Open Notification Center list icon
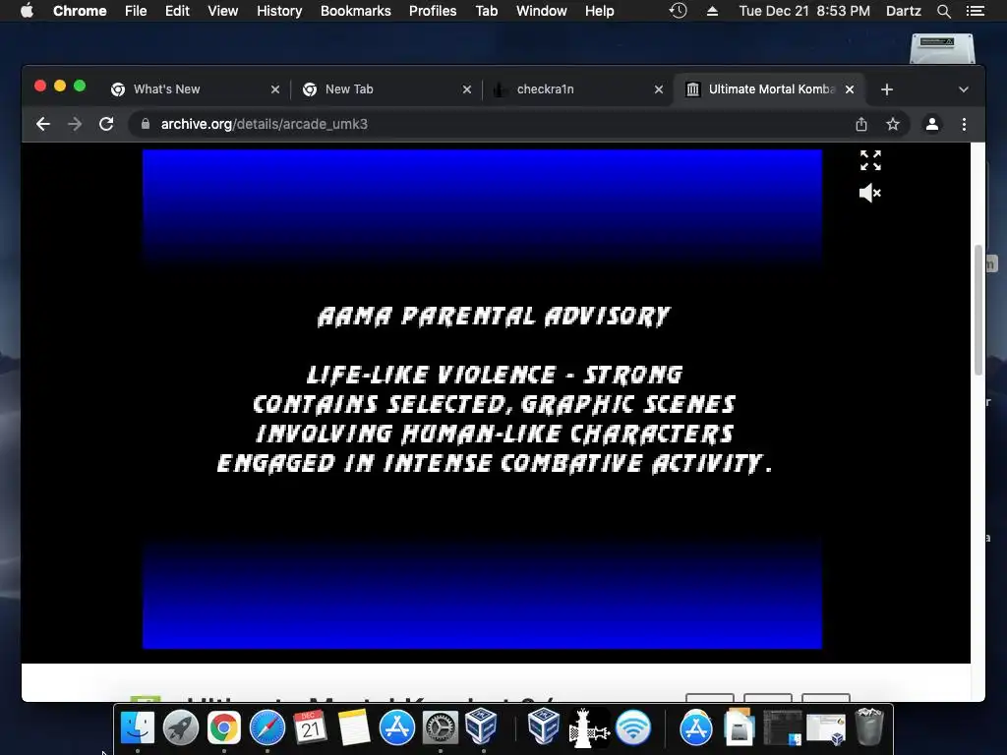Viewport: 1007px width, 755px height. (975, 11)
